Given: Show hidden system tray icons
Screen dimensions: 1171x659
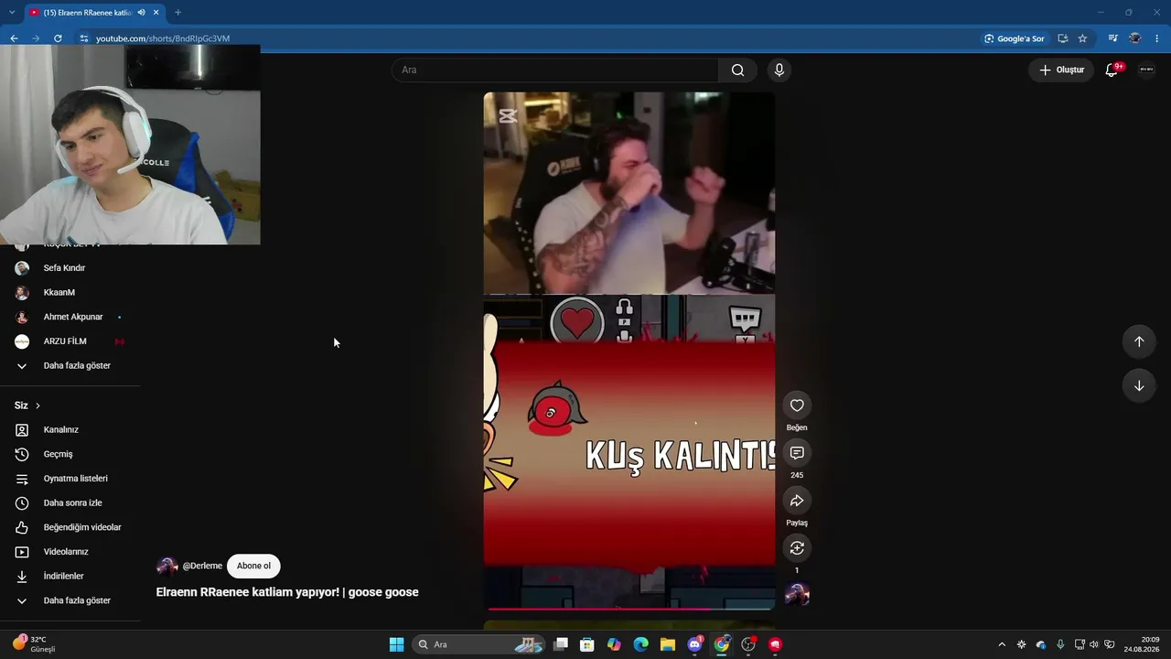Looking at the screenshot, I should point(1002,644).
